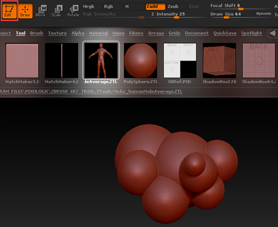This screenshot has height=227, width=278.
Task: Click the Spotlight tab
Action: [251, 33]
